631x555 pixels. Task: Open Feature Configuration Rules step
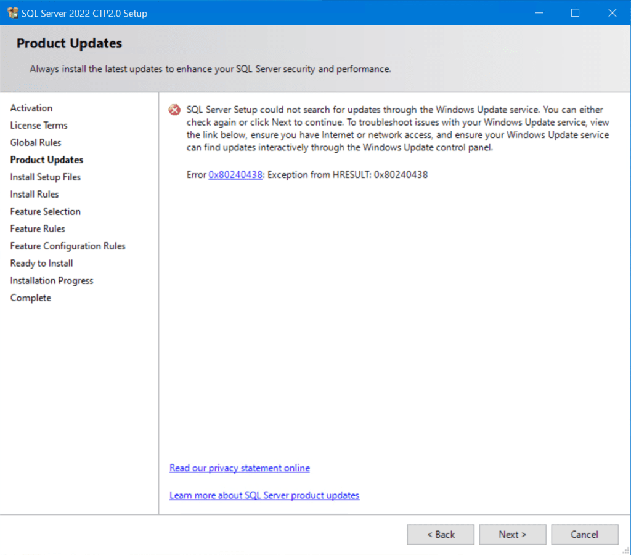click(x=68, y=246)
